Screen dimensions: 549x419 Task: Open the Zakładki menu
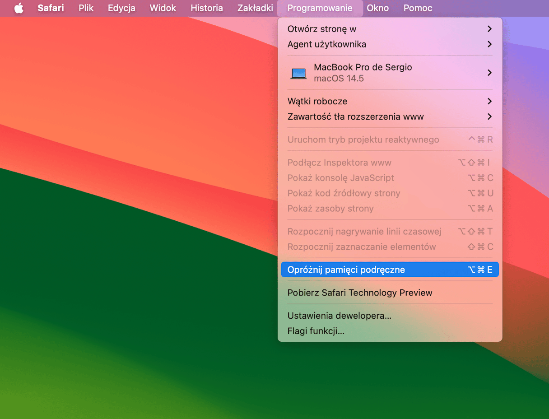tap(255, 8)
